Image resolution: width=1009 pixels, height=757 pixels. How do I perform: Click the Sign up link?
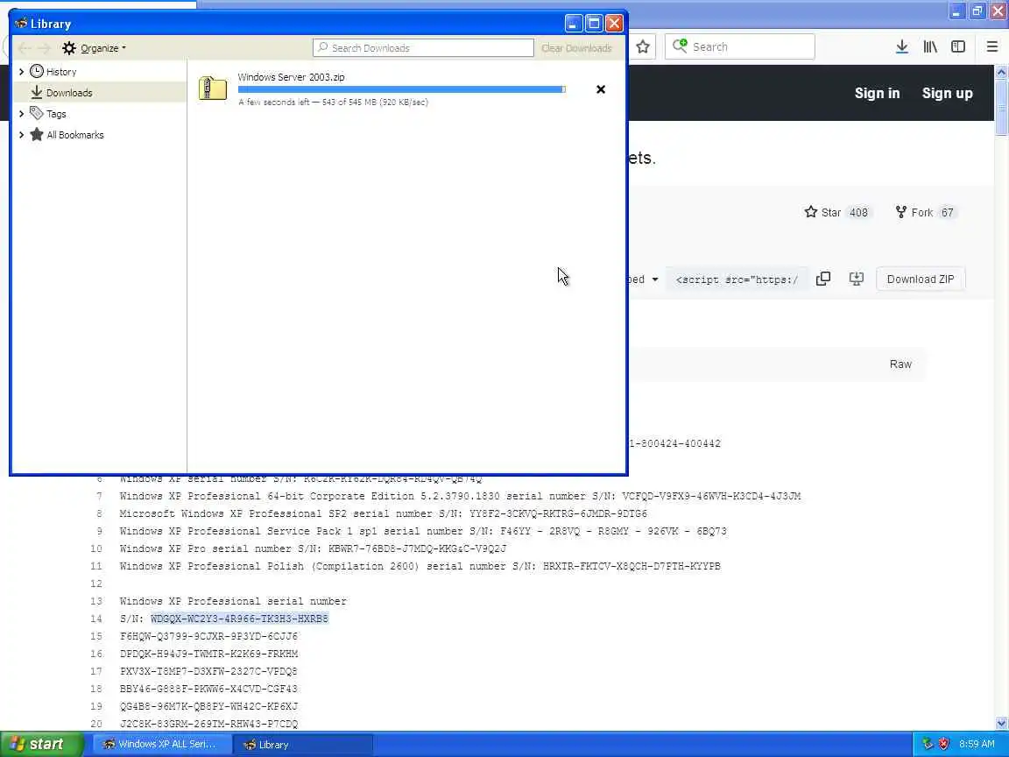click(947, 94)
